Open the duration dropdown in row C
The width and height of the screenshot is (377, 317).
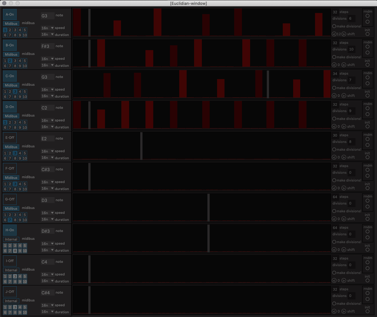coord(47,96)
